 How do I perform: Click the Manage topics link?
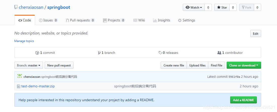(x=24, y=41)
